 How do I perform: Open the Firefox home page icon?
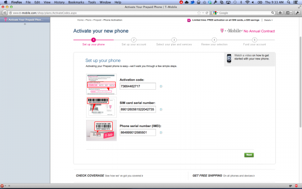[x=280, y=13]
